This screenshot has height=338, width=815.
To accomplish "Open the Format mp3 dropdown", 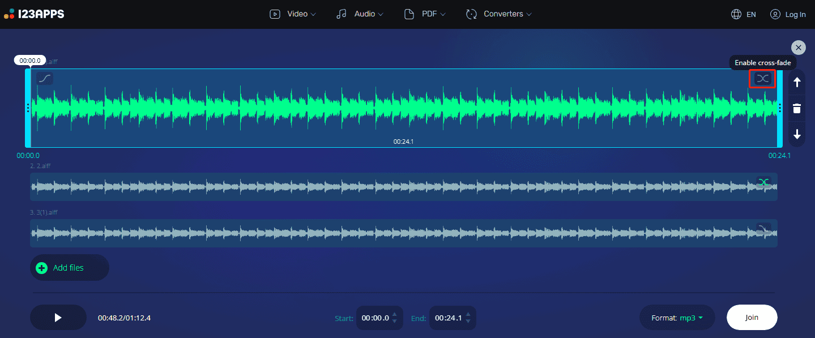I will tap(676, 318).
